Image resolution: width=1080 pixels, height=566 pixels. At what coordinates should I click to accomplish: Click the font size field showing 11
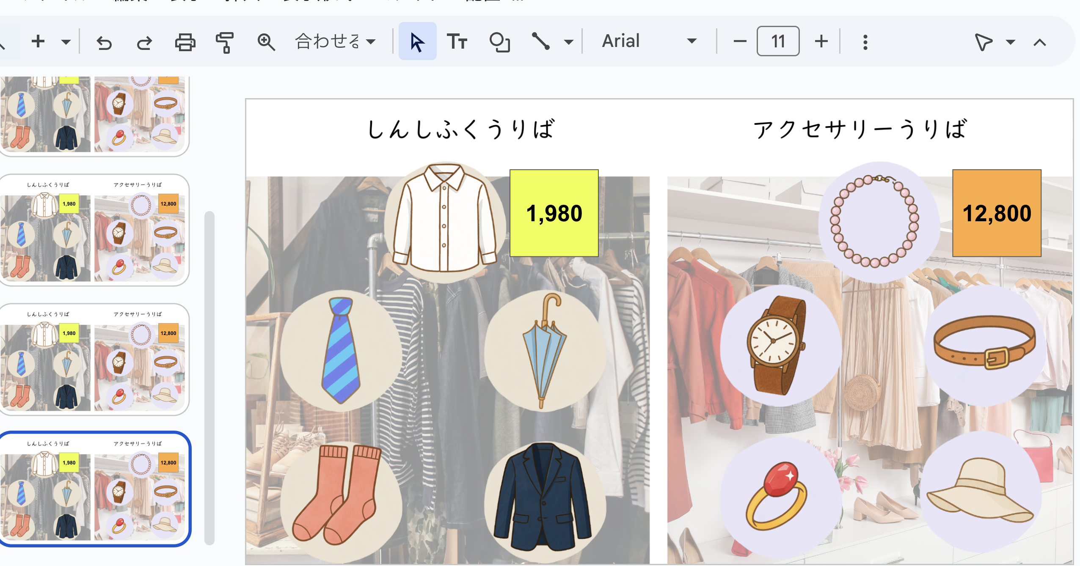[778, 41]
